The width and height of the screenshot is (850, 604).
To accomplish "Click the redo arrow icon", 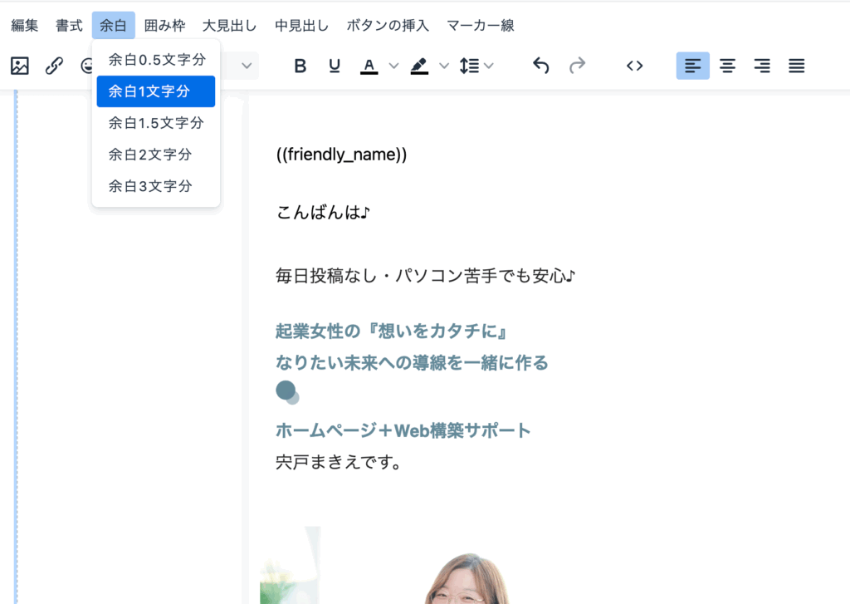I will (x=577, y=66).
